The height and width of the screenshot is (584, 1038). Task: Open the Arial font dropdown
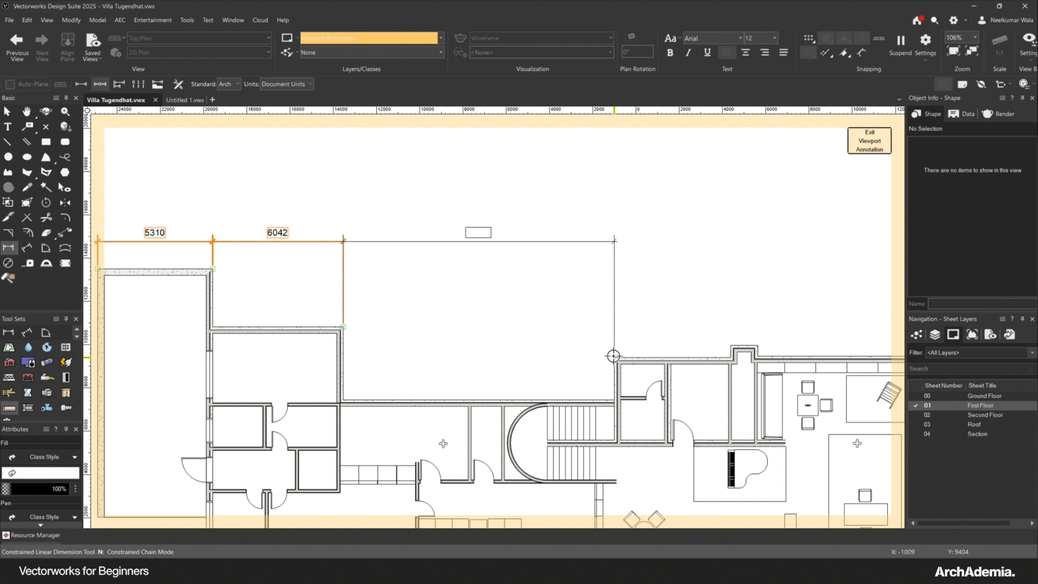[x=713, y=38]
